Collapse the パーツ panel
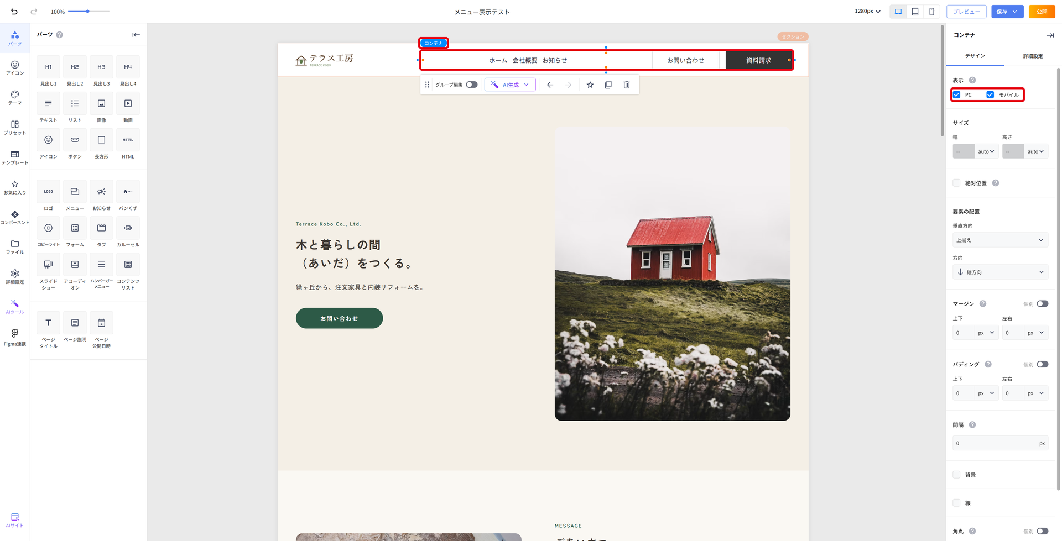The height and width of the screenshot is (541, 1062). coord(136,35)
